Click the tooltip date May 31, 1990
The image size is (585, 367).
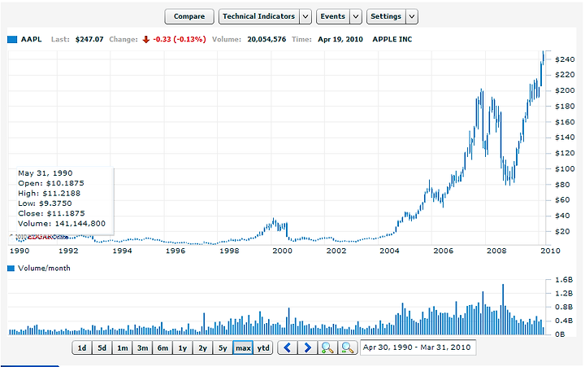pos(45,173)
